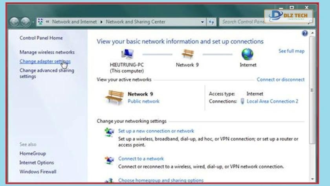
Task: Click the Network 9 bench icon in map
Action: [x=187, y=54]
